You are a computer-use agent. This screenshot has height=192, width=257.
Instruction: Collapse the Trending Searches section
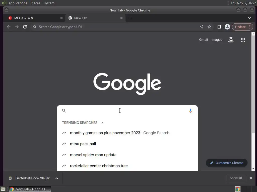(102, 123)
